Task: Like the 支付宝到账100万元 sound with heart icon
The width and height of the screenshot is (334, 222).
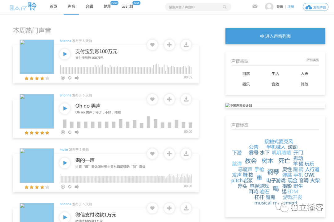Action: click(x=152, y=45)
